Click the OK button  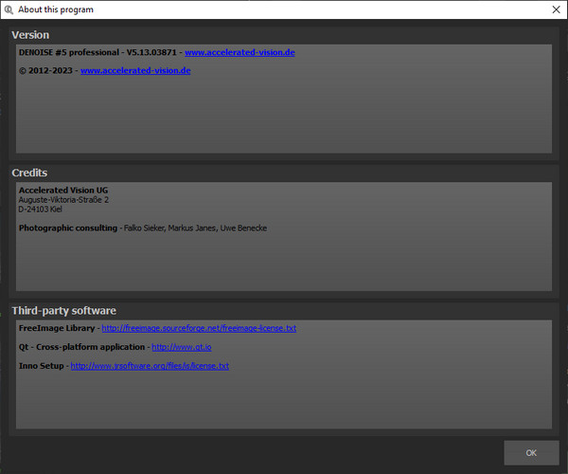[x=531, y=452]
